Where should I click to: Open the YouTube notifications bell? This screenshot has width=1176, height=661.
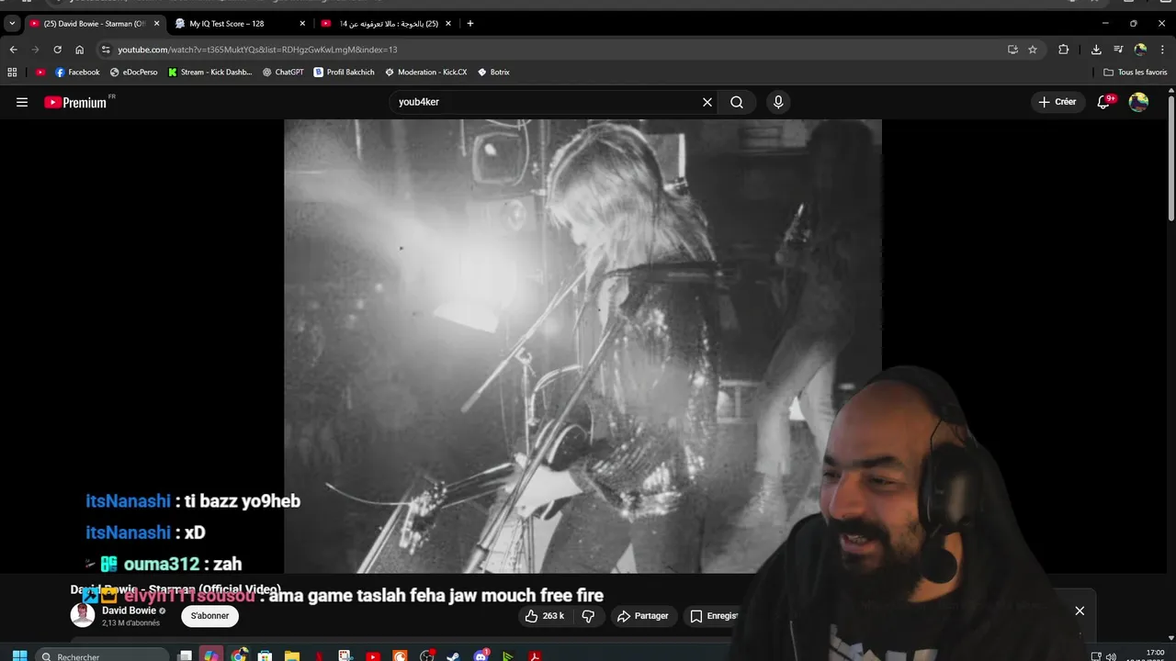(x=1104, y=102)
